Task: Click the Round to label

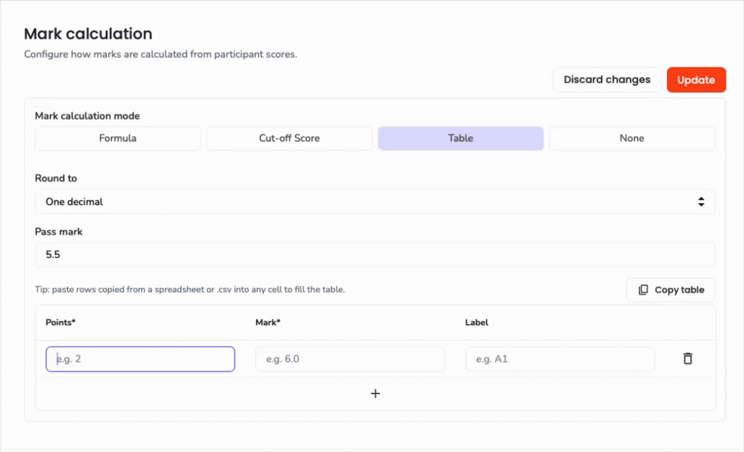Action: point(56,178)
